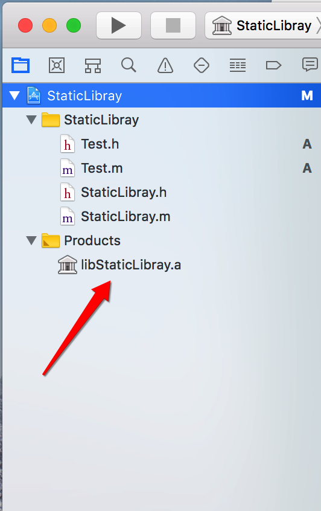Show the Breakpoint navigator tag icon
The height and width of the screenshot is (511, 321).
[x=273, y=65]
